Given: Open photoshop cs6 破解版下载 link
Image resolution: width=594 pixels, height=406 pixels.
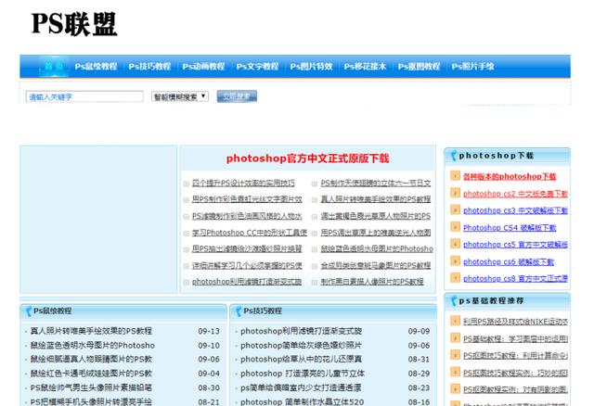Looking at the screenshot, I should (x=509, y=261).
